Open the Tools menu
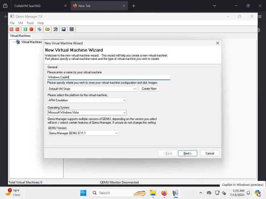The image size is (266, 199). [30, 23]
